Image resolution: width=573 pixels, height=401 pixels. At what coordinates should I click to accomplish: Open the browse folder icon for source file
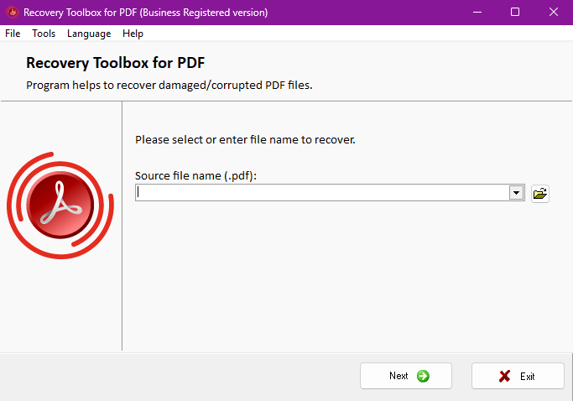point(540,194)
